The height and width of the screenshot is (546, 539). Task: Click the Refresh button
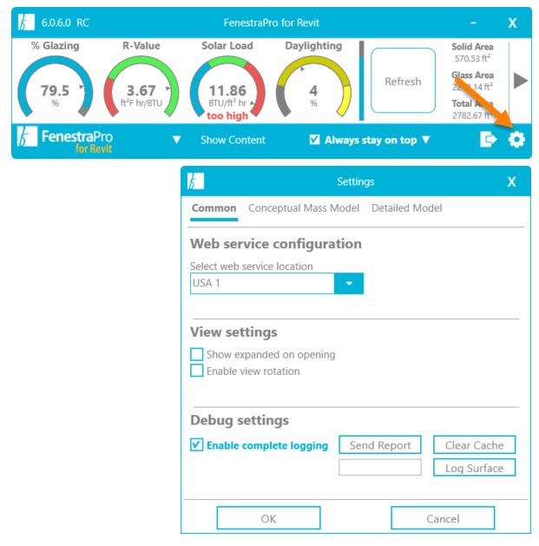(x=404, y=81)
